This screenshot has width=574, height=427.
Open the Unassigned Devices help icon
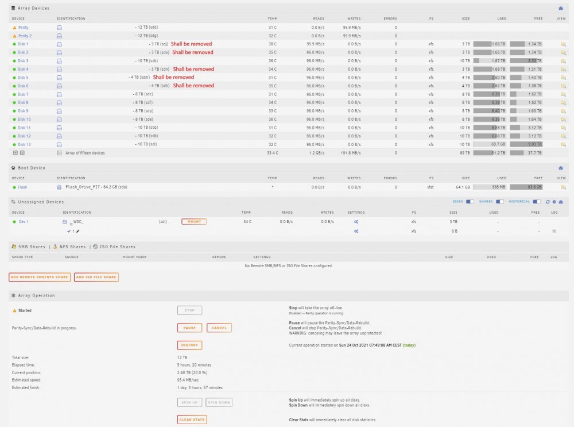[x=561, y=202]
